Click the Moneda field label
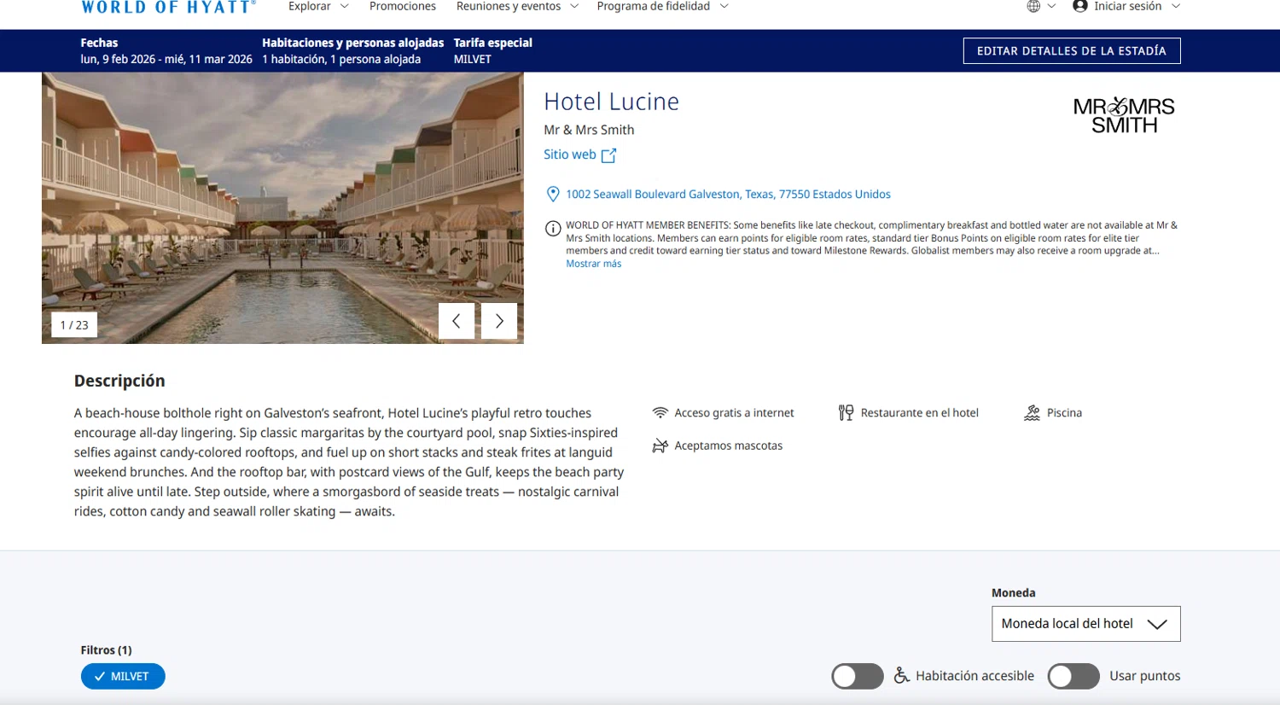This screenshot has height=705, width=1280. tap(1014, 593)
